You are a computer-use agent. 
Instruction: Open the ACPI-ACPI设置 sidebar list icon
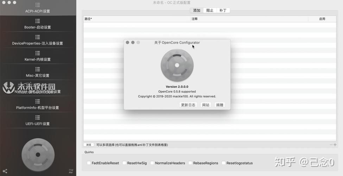click(38, 5)
